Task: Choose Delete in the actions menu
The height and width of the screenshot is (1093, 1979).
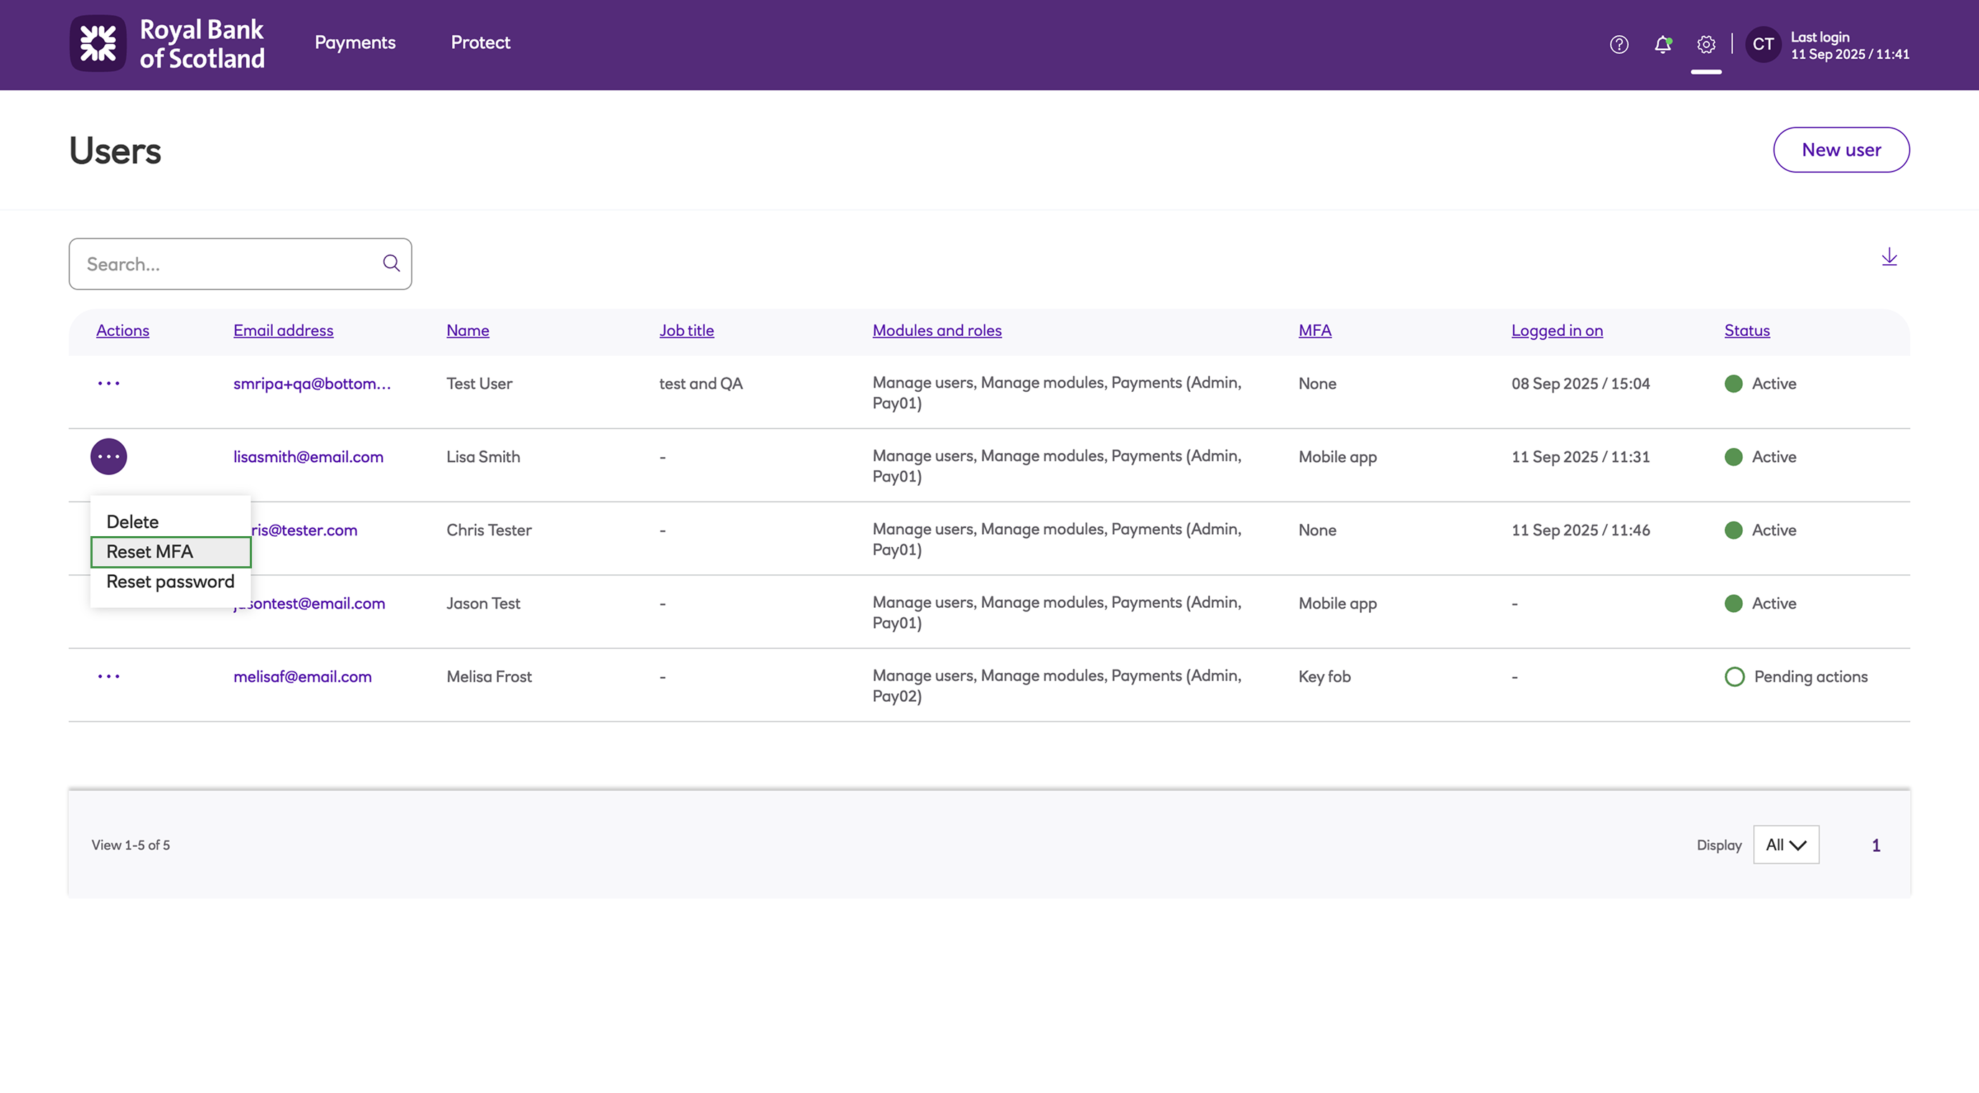Action: click(133, 522)
